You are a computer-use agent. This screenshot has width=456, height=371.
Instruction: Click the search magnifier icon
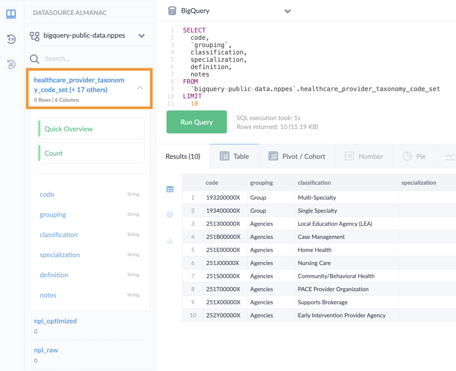tap(35, 59)
